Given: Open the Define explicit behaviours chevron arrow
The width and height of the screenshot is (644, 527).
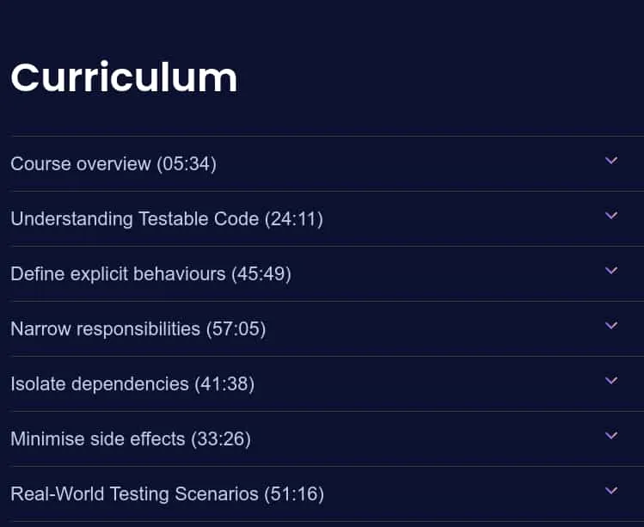Looking at the screenshot, I should point(611,270).
